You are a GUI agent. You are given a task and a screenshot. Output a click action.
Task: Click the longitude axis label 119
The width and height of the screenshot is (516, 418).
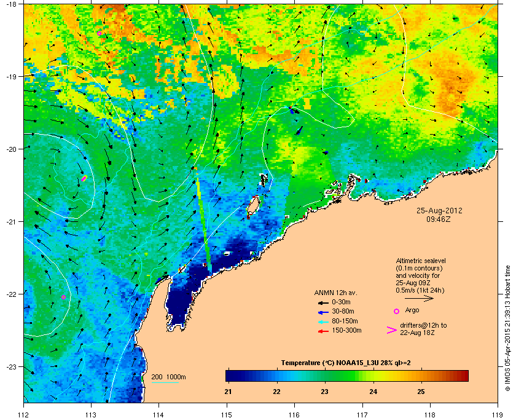(x=498, y=415)
